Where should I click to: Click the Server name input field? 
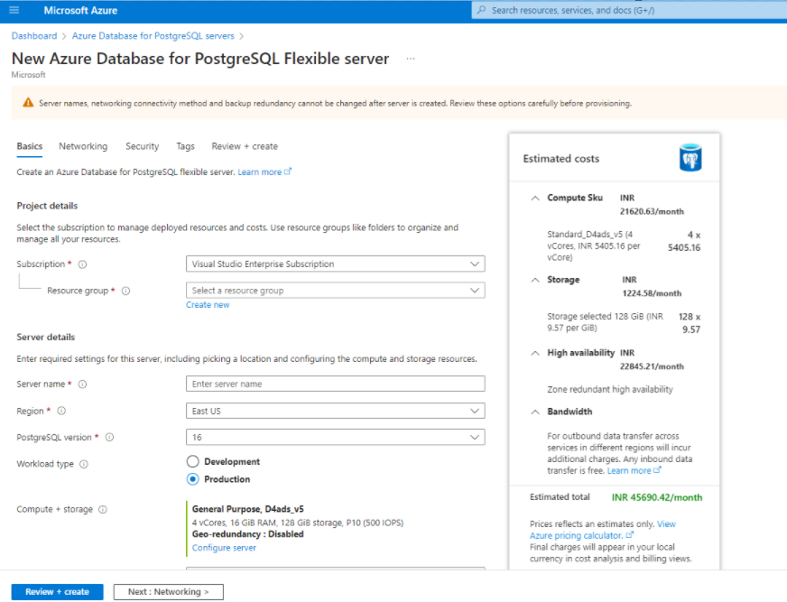point(335,384)
